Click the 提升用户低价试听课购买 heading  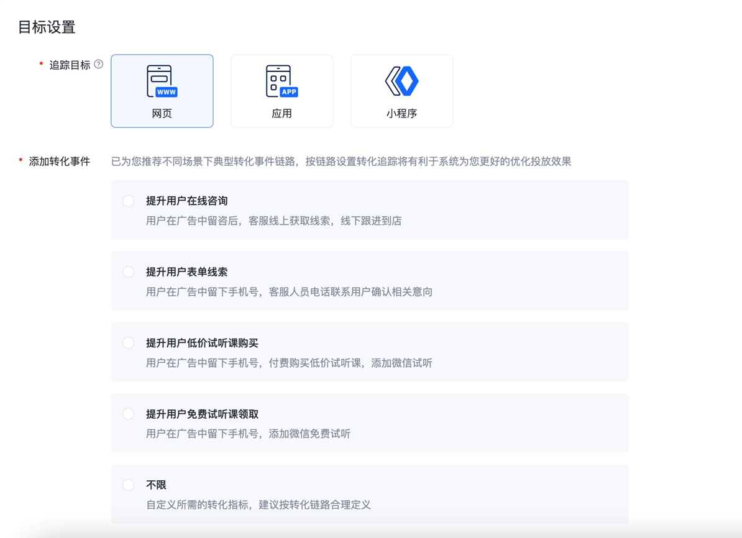coord(202,343)
